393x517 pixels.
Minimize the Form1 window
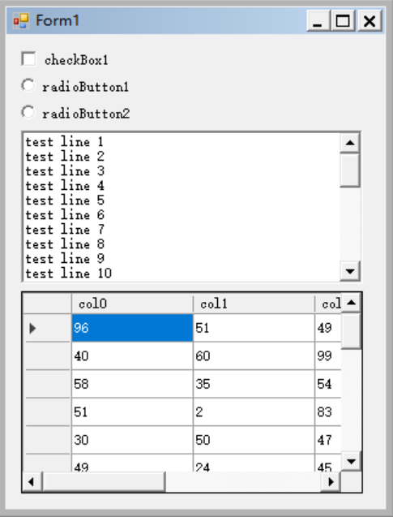click(x=318, y=21)
